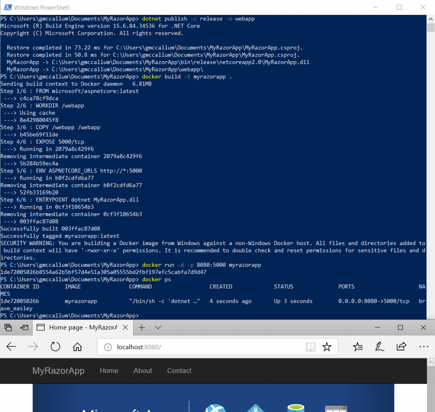Click the Edge back arrow button

click(x=11, y=347)
